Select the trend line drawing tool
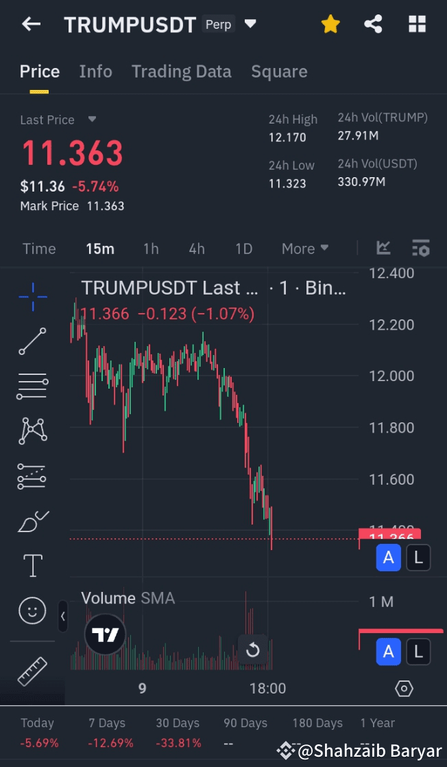 tap(33, 341)
